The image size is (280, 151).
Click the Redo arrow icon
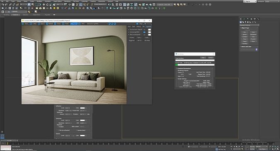[6, 5]
